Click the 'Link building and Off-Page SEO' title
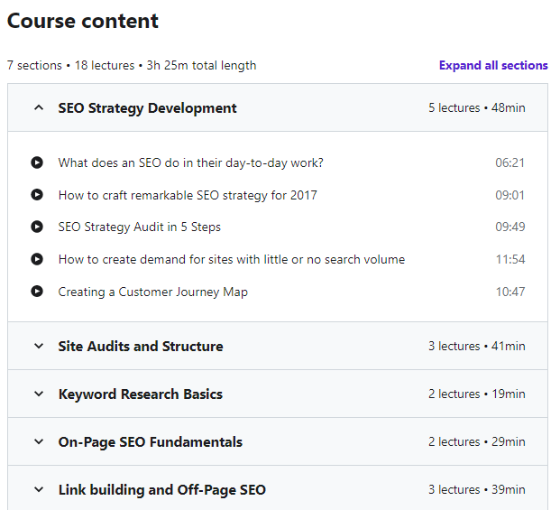 click(162, 490)
